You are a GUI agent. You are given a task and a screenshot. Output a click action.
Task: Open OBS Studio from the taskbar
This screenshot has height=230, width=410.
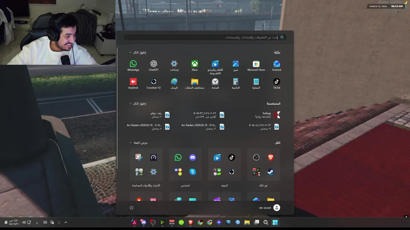153,222
